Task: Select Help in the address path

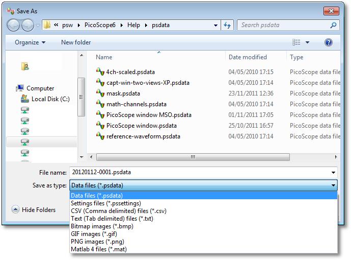Action: tap(133, 25)
